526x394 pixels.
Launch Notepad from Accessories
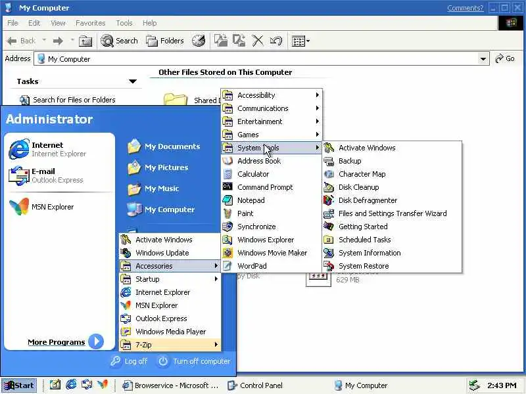pos(272,200)
